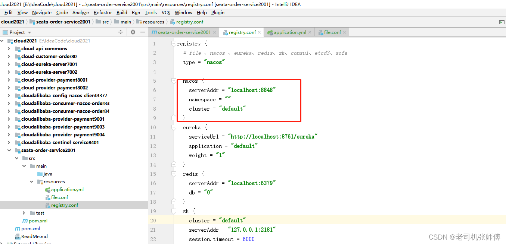Open the Build menu
Image resolution: width=506 pixels, height=244 pixels.
pos(122,12)
